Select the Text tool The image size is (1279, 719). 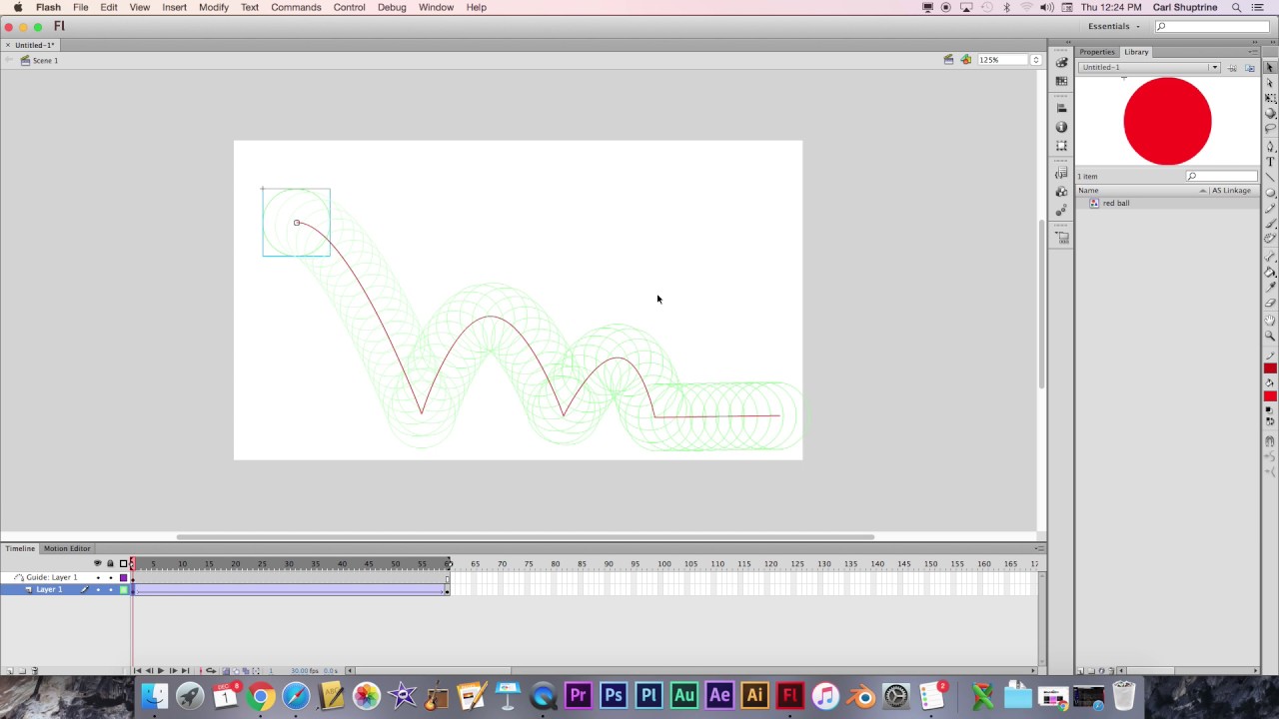click(1270, 162)
